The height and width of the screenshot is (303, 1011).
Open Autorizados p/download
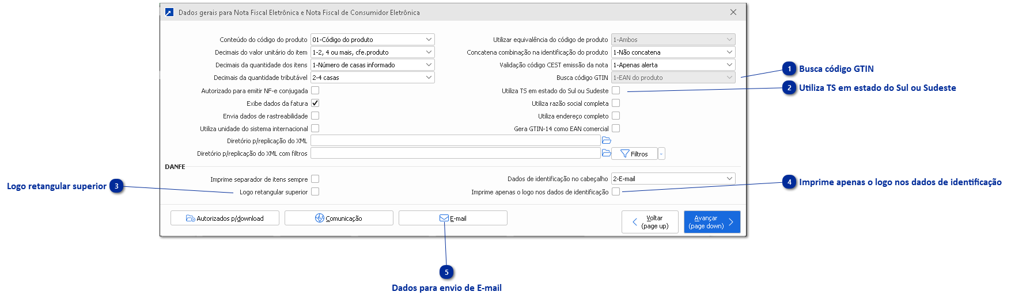tap(225, 218)
